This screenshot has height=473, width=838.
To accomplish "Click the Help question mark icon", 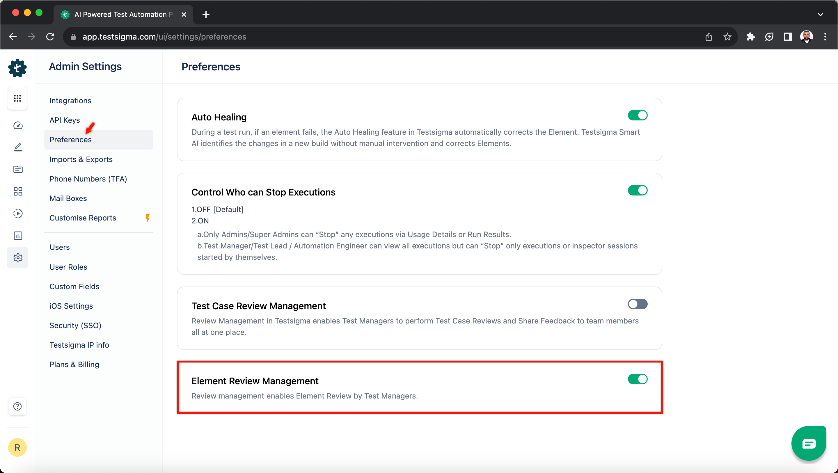I will (x=17, y=406).
